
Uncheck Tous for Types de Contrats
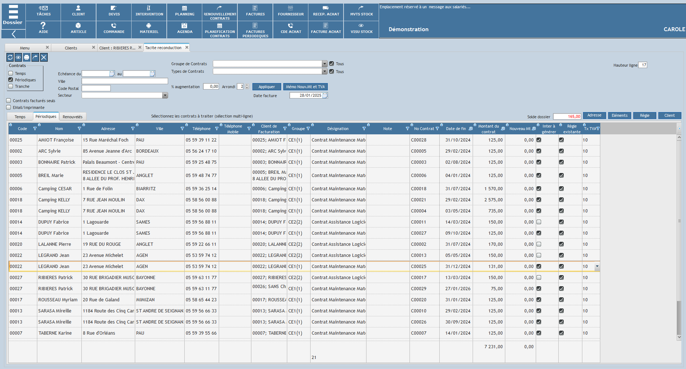332,71
